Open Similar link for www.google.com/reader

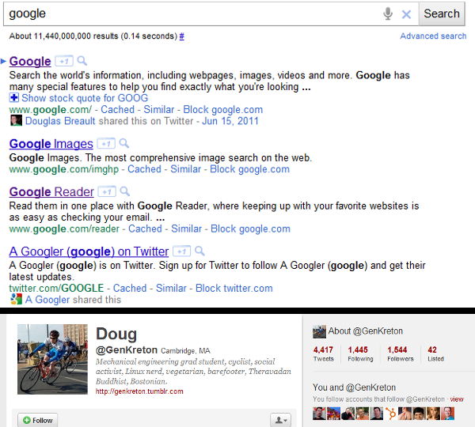[x=186, y=229]
